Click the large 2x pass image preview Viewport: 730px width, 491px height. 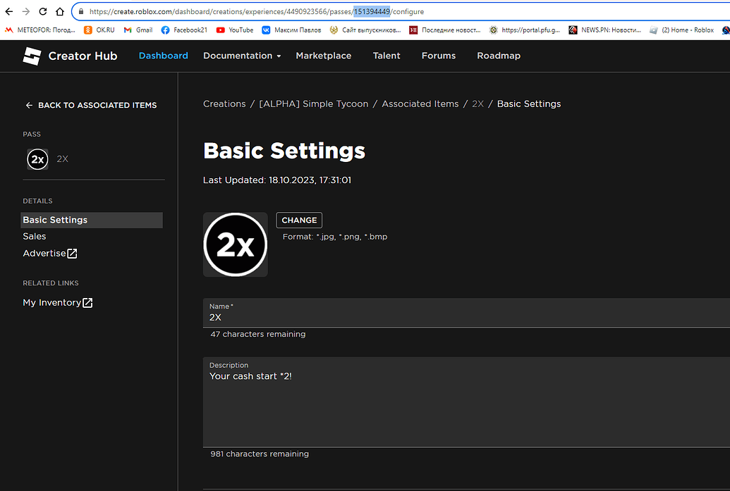point(235,244)
